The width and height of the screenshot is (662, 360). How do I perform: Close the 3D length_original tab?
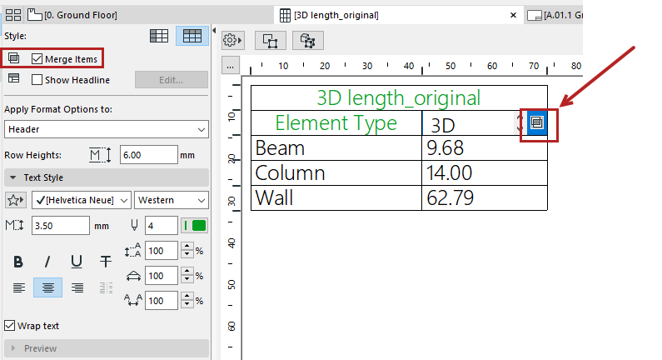511,15
